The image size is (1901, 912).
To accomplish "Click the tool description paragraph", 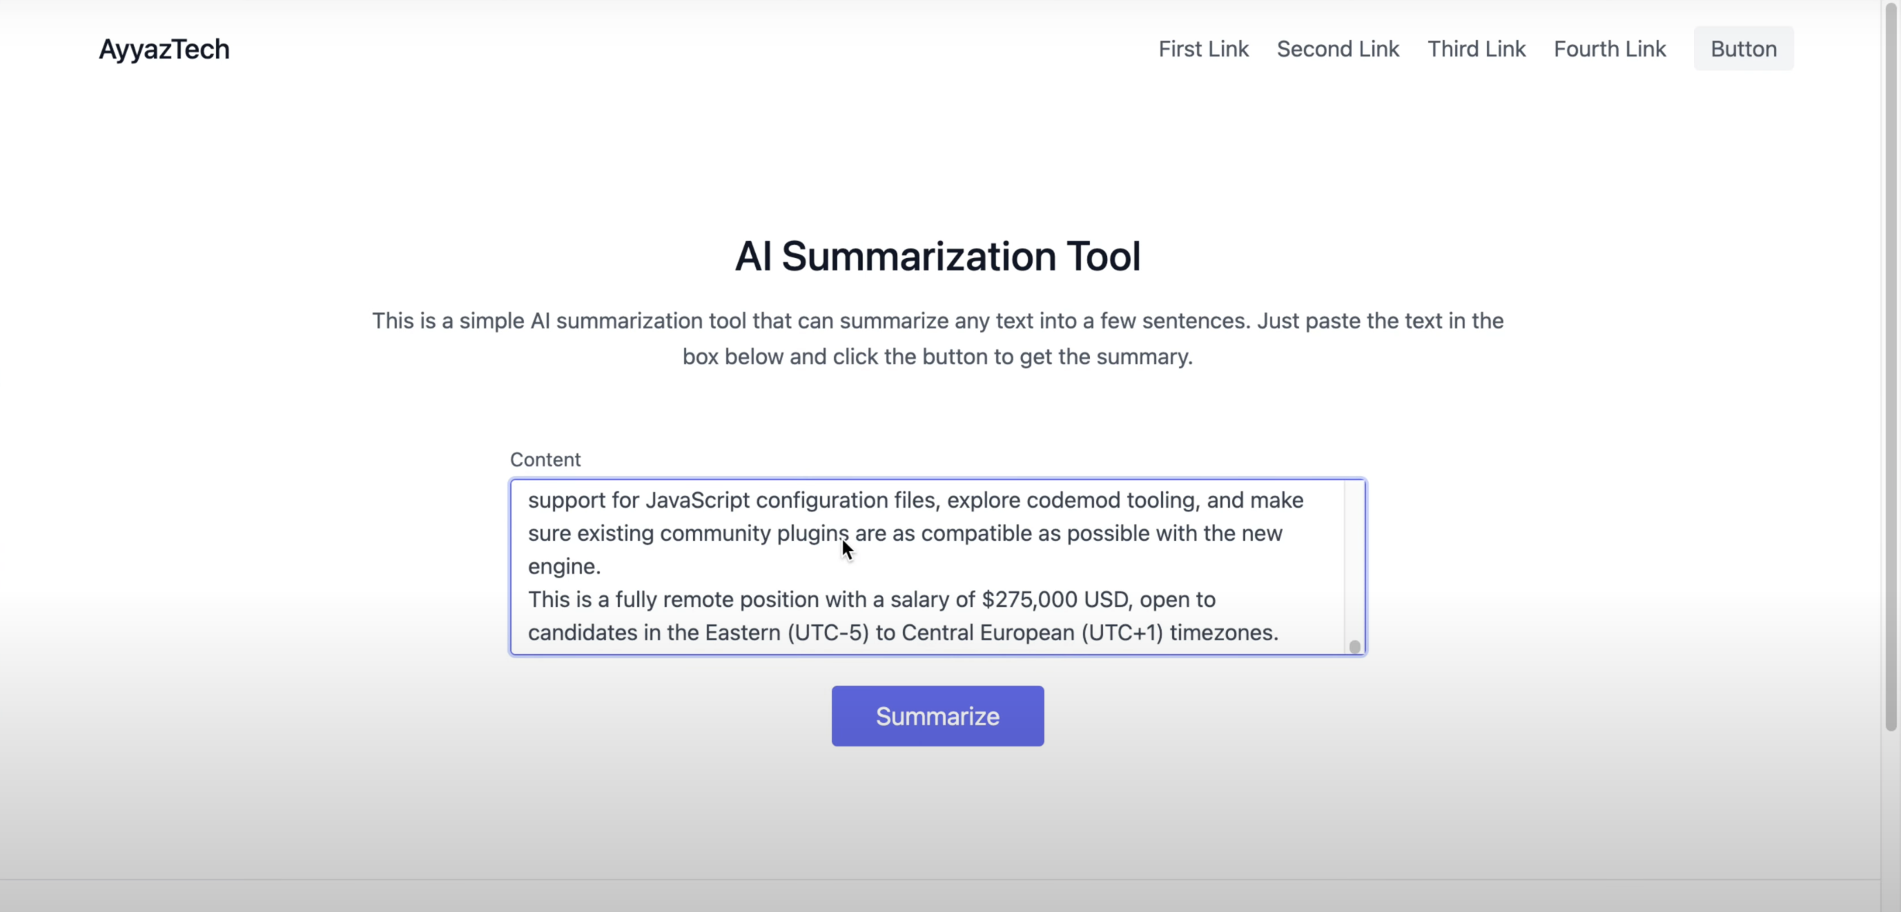I will 937,339.
